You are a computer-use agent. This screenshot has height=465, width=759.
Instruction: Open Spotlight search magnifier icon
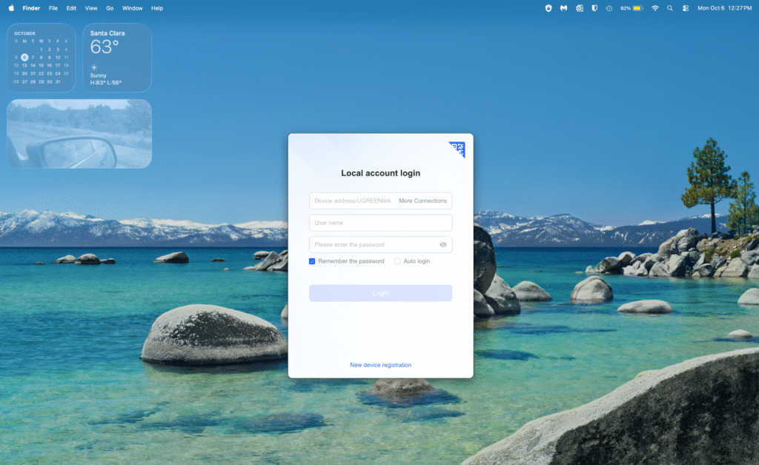tap(670, 8)
